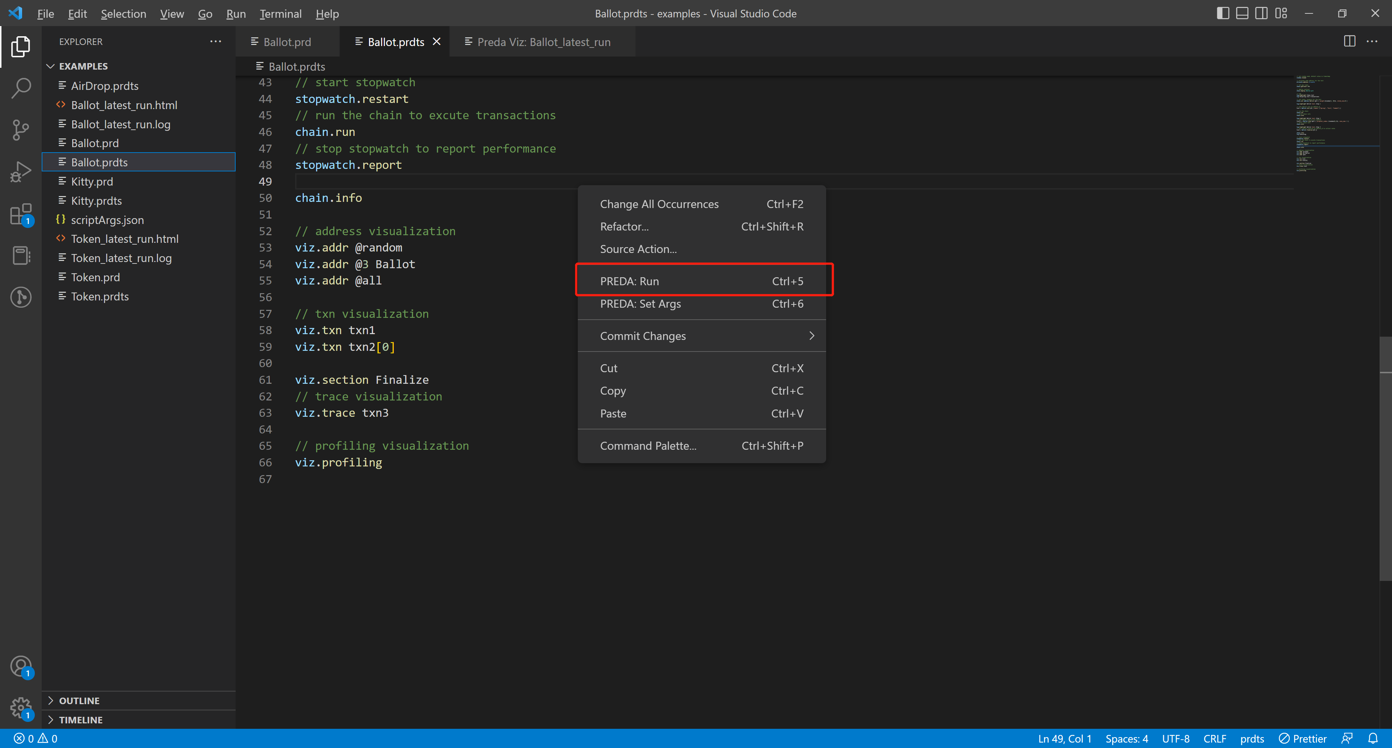Screen dimensions: 1392x748
Task: Switch to Ballot.prd tab
Action: 286,41
